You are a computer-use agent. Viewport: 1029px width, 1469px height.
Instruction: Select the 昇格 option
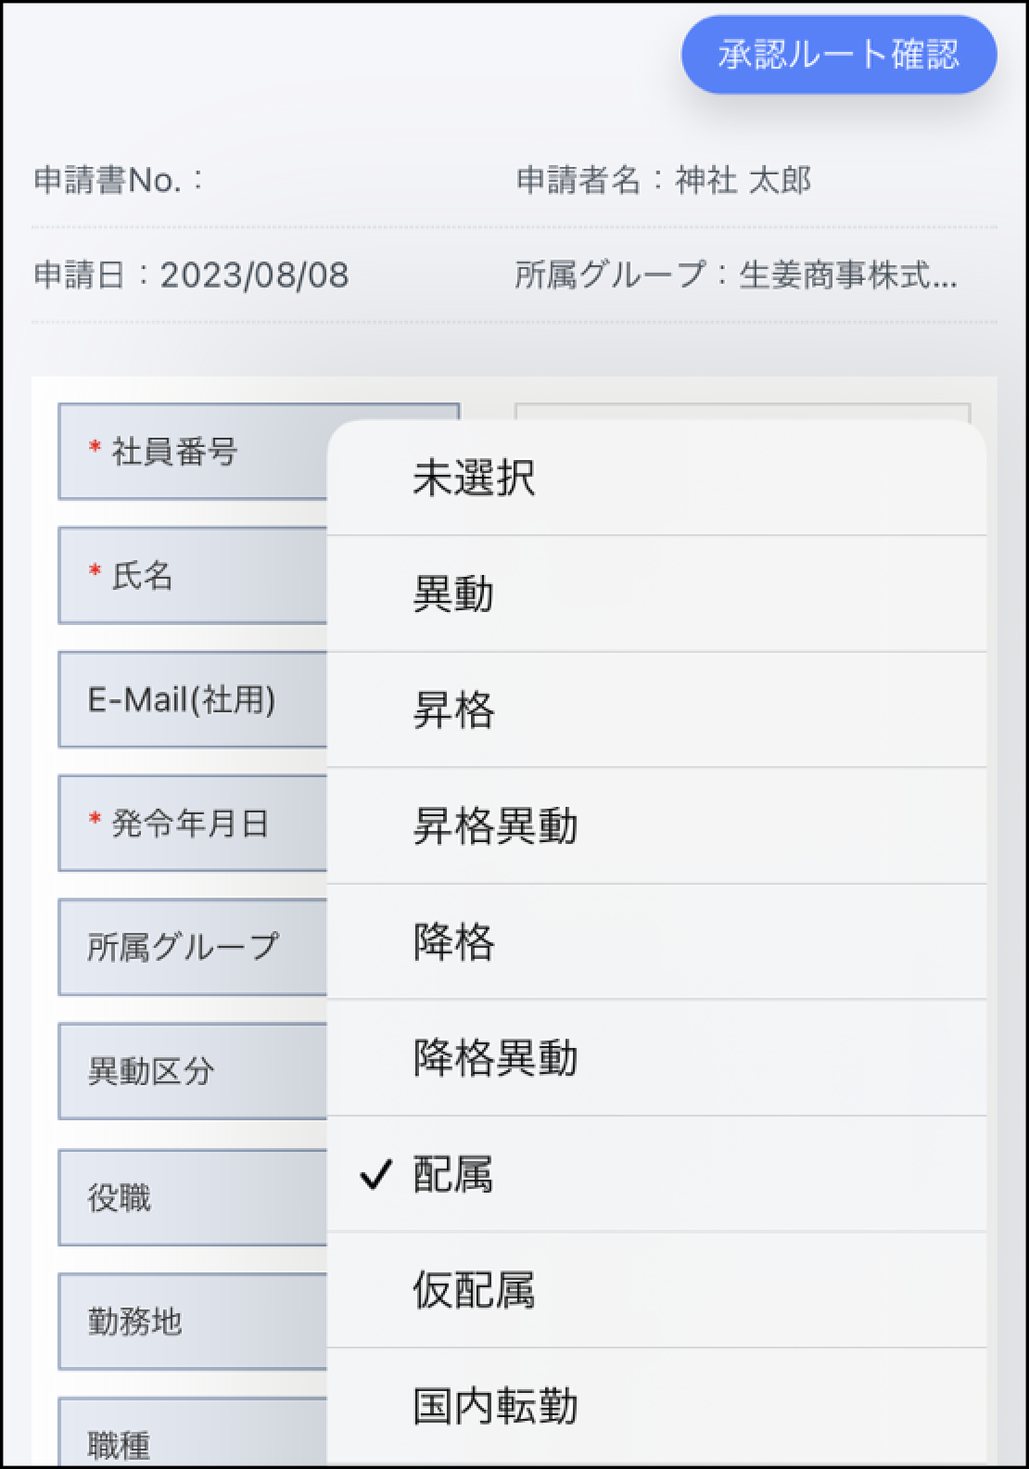click(453, 709)
